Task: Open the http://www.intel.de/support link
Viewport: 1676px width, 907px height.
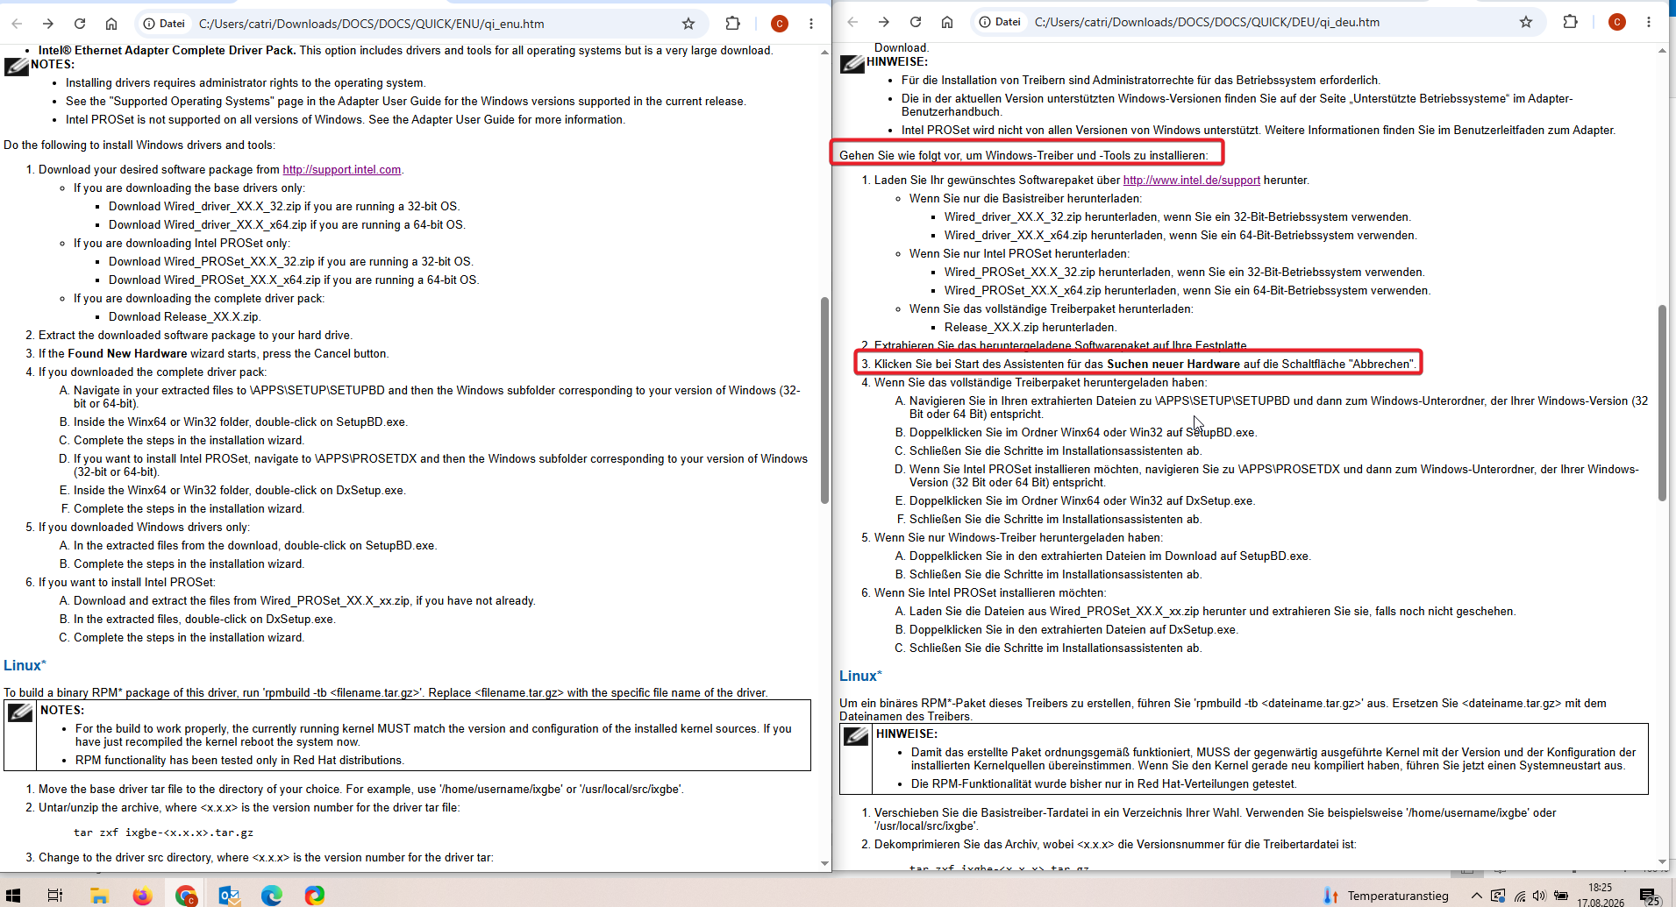Action: coord(1191,180)
